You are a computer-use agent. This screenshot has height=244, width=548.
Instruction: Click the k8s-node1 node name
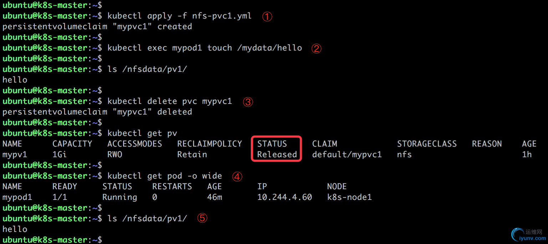350,197
